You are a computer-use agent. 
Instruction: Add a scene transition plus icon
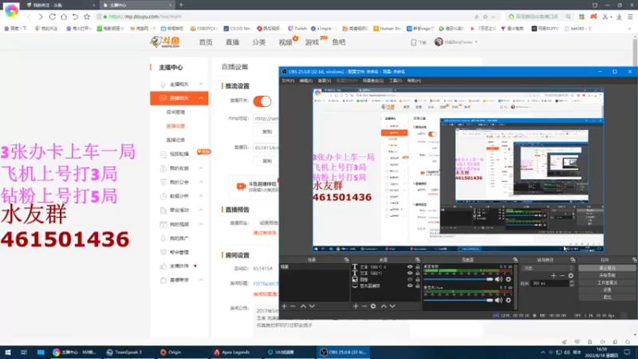pos(553,275)
